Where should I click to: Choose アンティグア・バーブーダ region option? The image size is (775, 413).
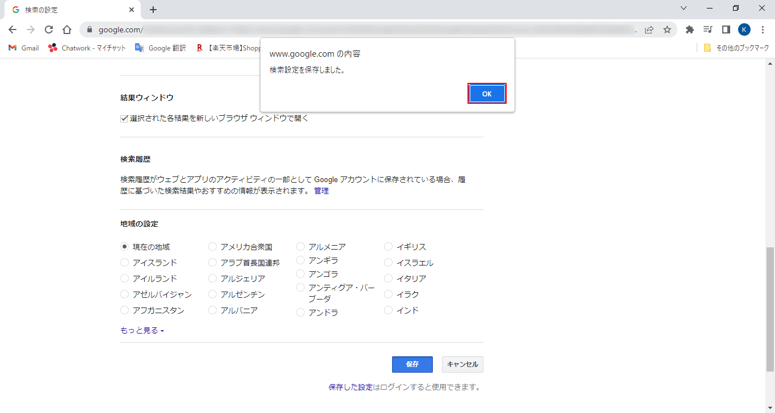pos(300,288)
